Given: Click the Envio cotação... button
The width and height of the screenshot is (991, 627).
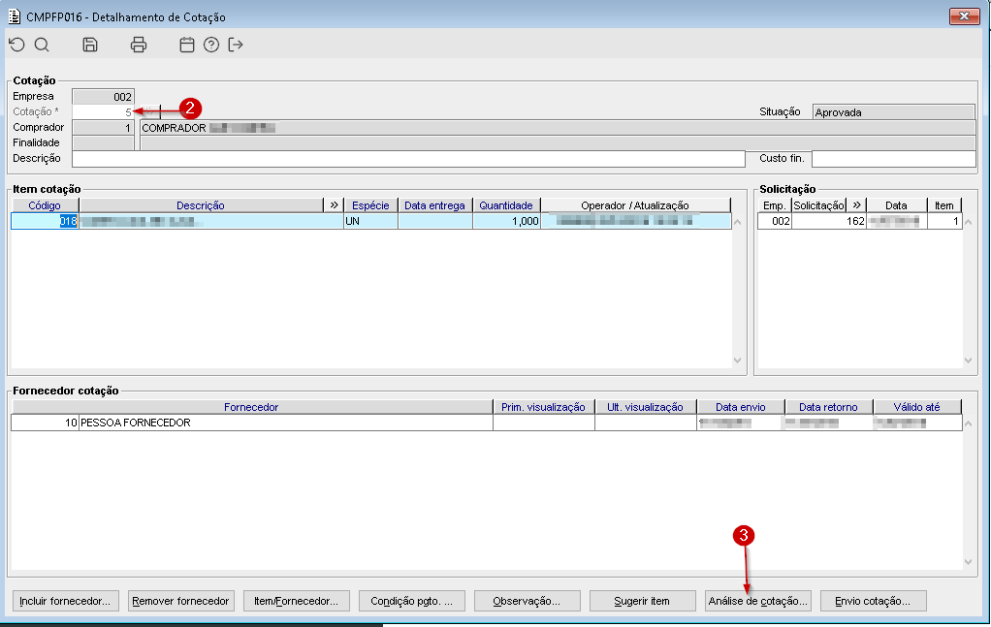Looking at the screenshot, I should point(874,601).
